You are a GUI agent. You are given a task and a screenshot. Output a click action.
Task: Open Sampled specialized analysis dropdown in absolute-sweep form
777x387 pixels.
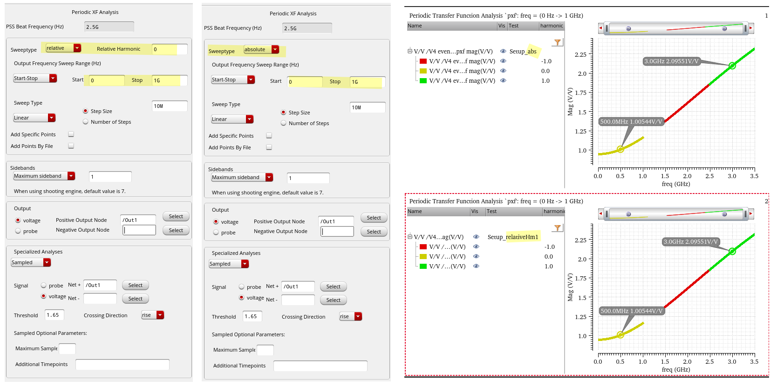(229, 264)
